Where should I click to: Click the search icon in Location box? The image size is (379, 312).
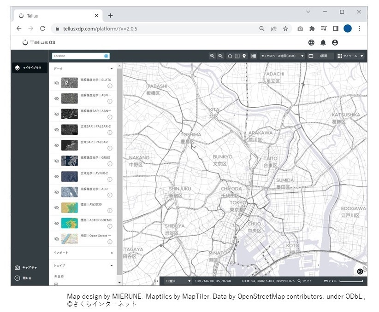tap(106, 56)
